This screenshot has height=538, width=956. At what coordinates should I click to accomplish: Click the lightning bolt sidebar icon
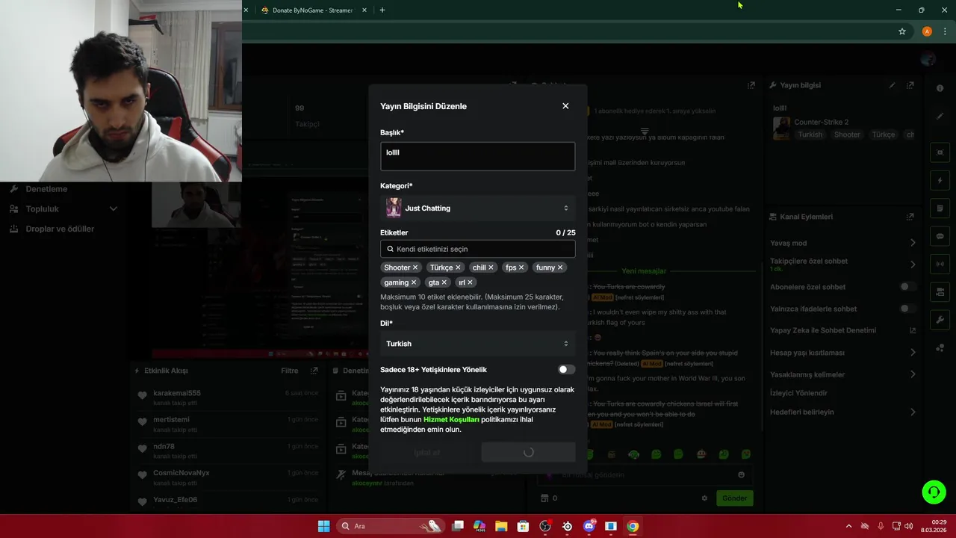pyautogui.click(x=940, y=180)
